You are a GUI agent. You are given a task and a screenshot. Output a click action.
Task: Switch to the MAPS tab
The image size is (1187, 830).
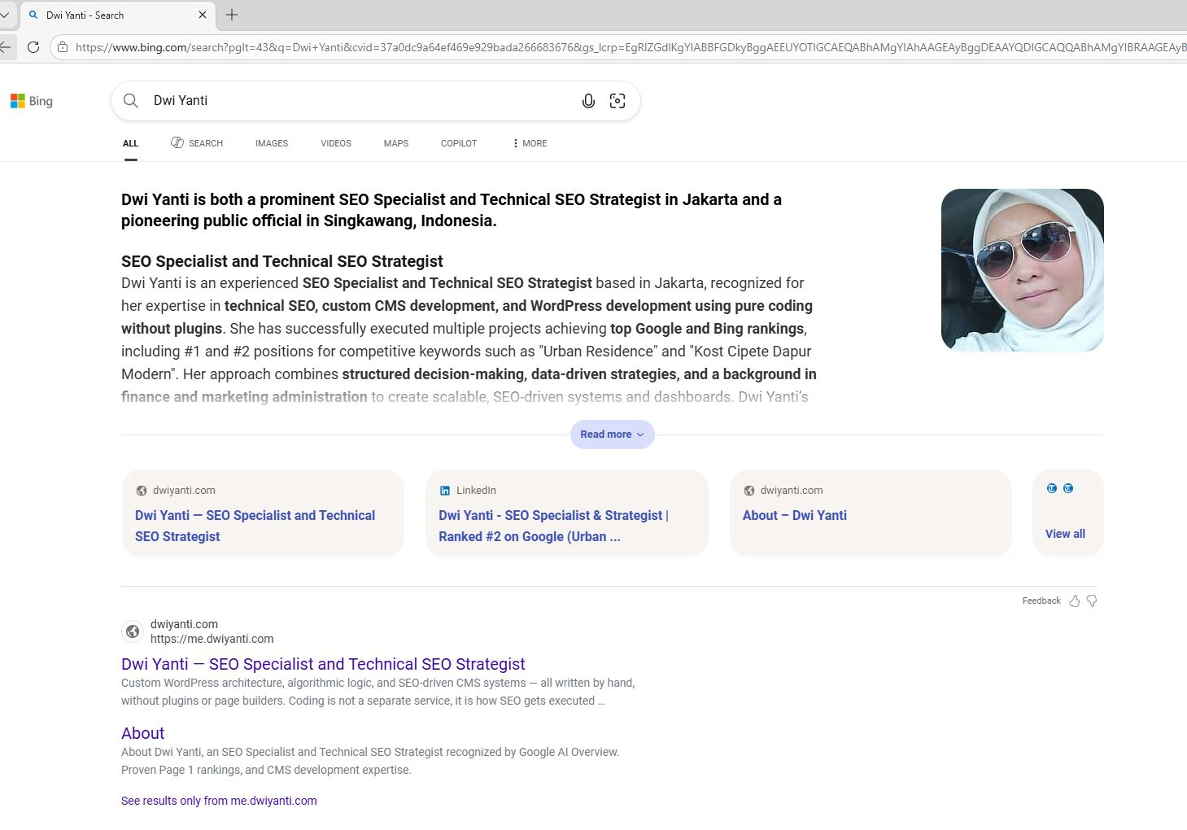coord(395,142)
